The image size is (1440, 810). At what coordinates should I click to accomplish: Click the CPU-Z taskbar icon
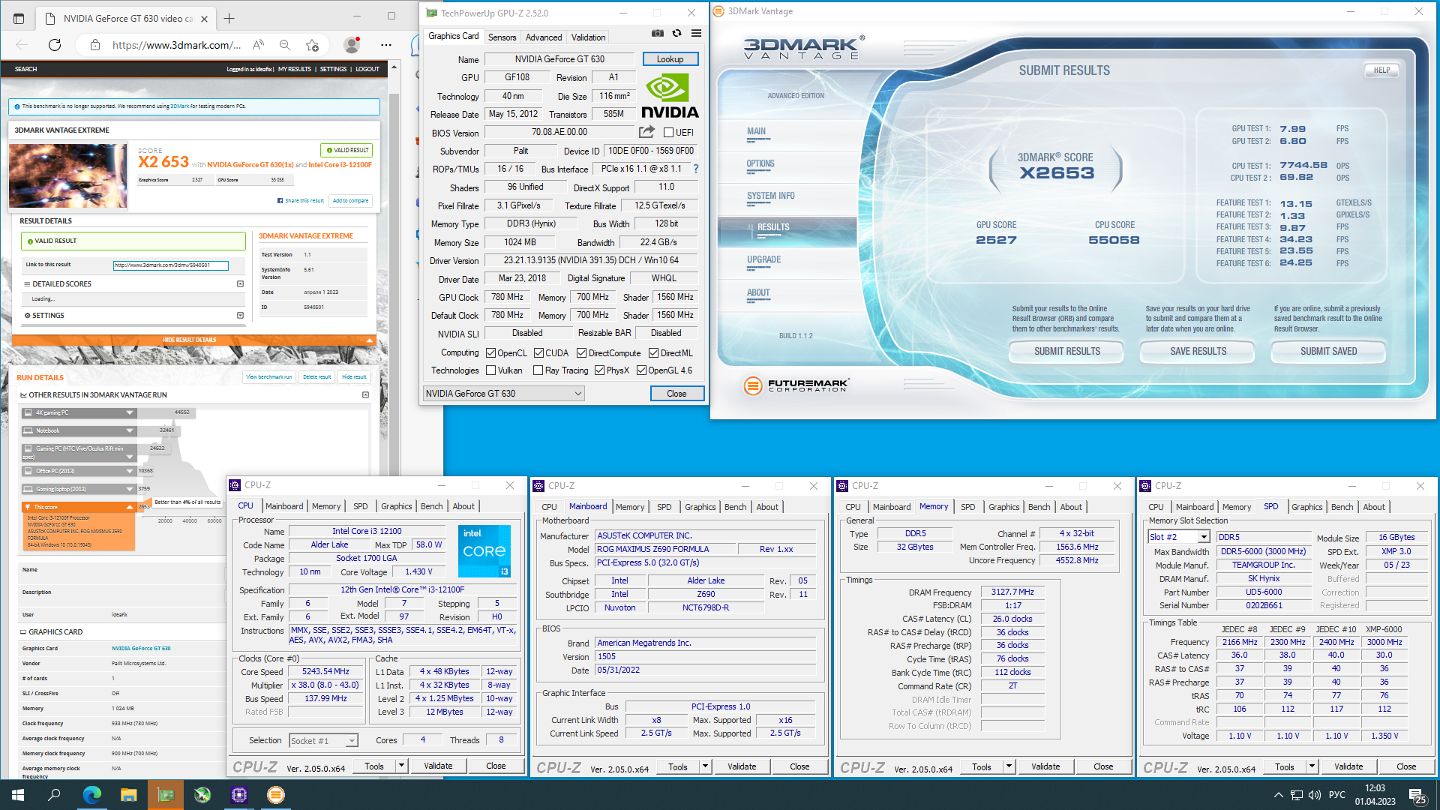239,795
